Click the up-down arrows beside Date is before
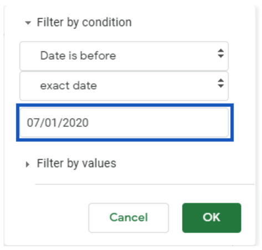 (220, 54)
